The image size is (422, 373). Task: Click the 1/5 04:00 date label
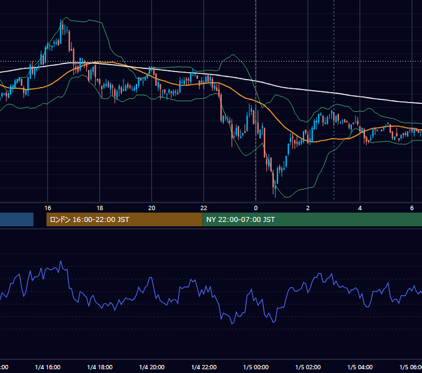(360, 367)
